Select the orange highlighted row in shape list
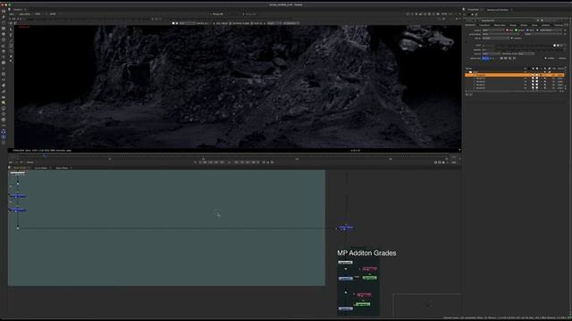The image size is (572, 321). click(x=515, y=75)
